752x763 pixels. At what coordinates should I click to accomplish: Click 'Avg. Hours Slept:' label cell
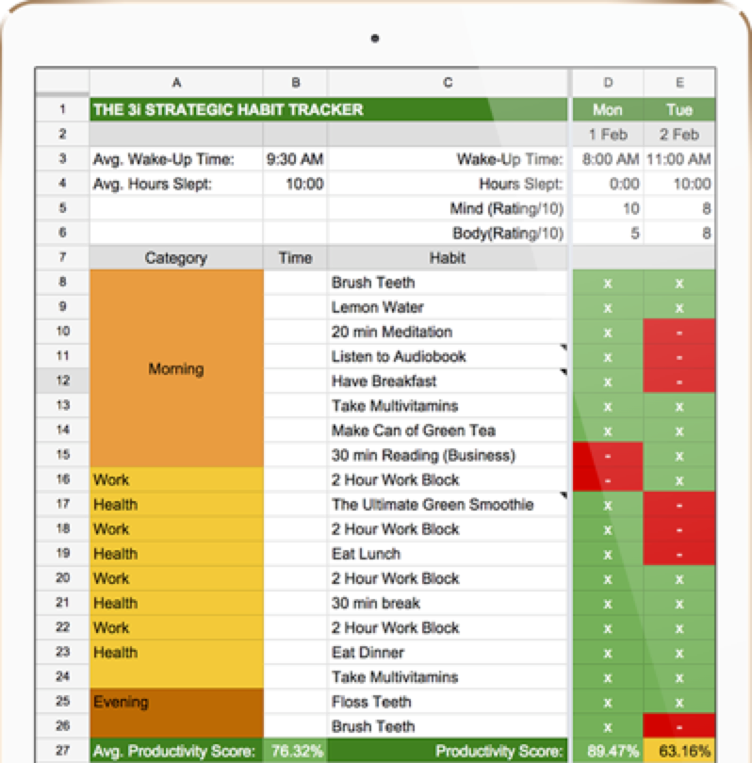[x=176, y=184]
